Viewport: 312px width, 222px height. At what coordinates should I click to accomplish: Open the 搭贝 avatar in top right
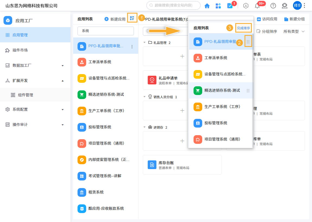(297, 5)
